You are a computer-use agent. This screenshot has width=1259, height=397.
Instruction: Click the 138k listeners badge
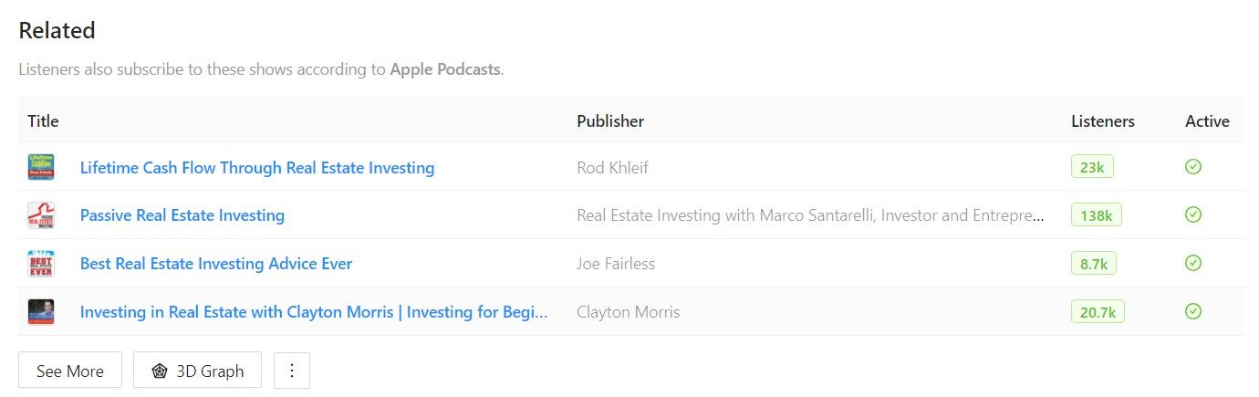point(1097,215)
